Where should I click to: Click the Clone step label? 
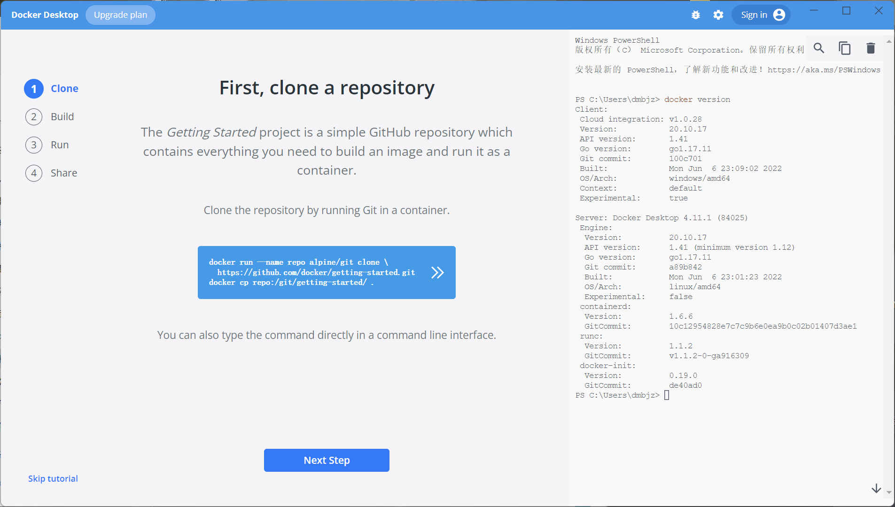tap(64, 89)
